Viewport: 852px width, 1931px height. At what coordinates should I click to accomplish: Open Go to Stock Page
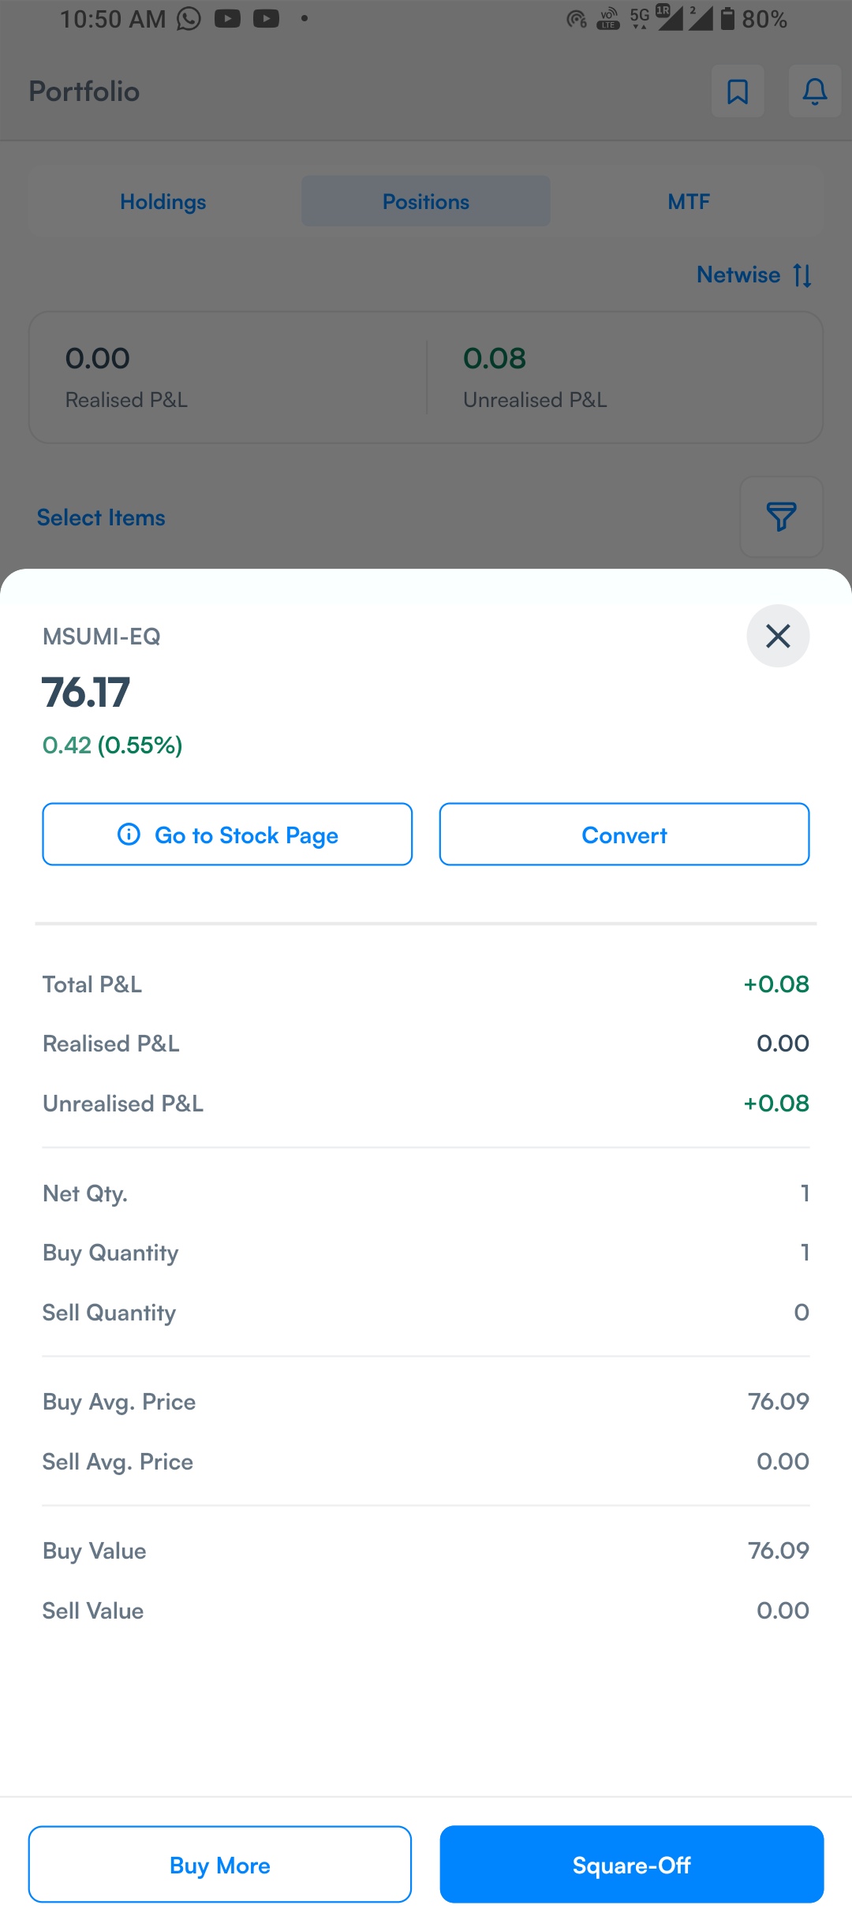tap(227, 835)
